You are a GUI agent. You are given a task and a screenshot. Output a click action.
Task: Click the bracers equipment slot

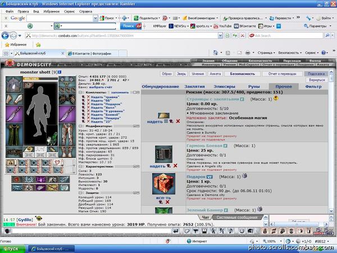pos(14,99)
